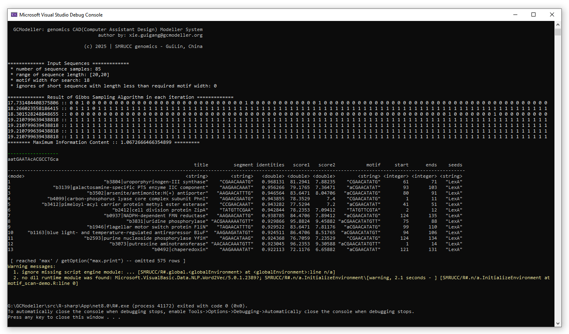Screen dimensions: 569x334
Task: Click the "<mode>" label in table
Action: [x=16, y=176]
